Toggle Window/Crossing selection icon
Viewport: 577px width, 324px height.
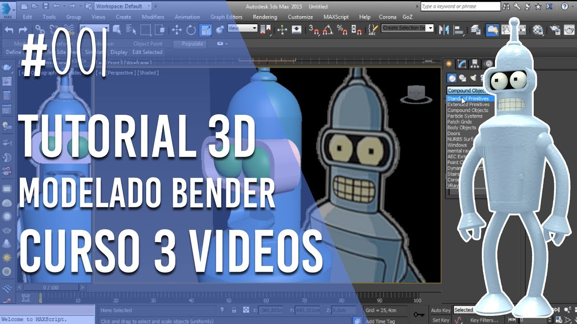160,30
